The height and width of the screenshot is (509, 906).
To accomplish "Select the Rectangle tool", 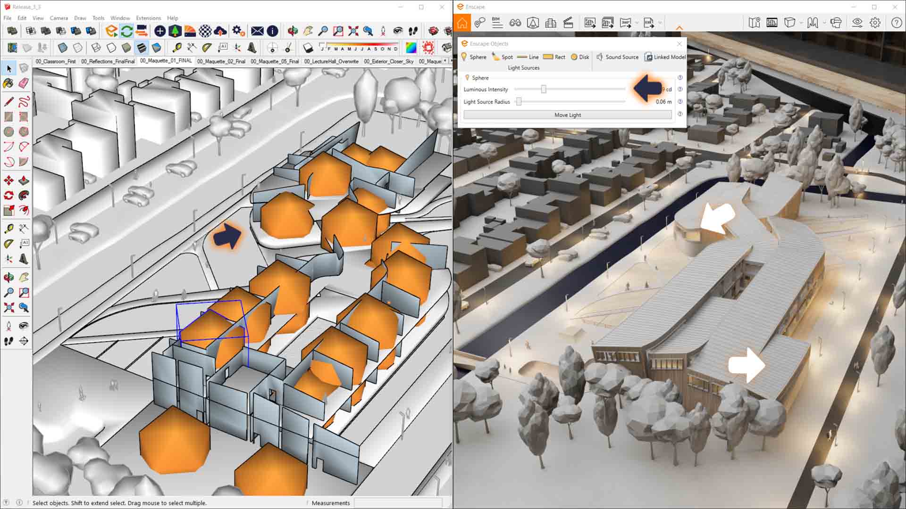I will 8,116.
